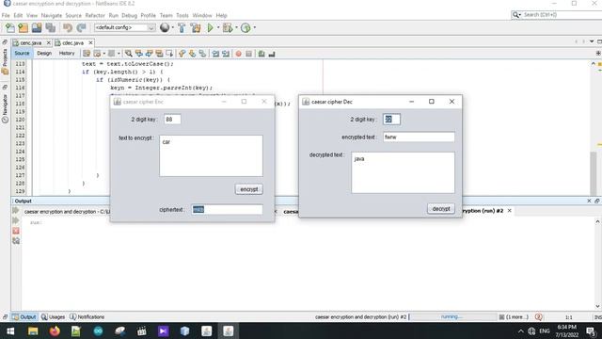Switch to the cdec.java editor tab

click(72, 43)
